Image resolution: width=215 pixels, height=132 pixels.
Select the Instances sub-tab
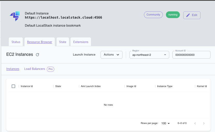point(13,69)
